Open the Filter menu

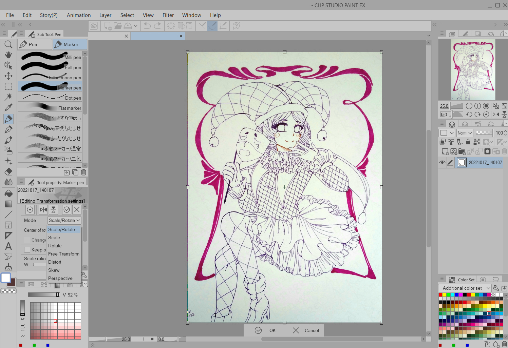click(168, 15)
